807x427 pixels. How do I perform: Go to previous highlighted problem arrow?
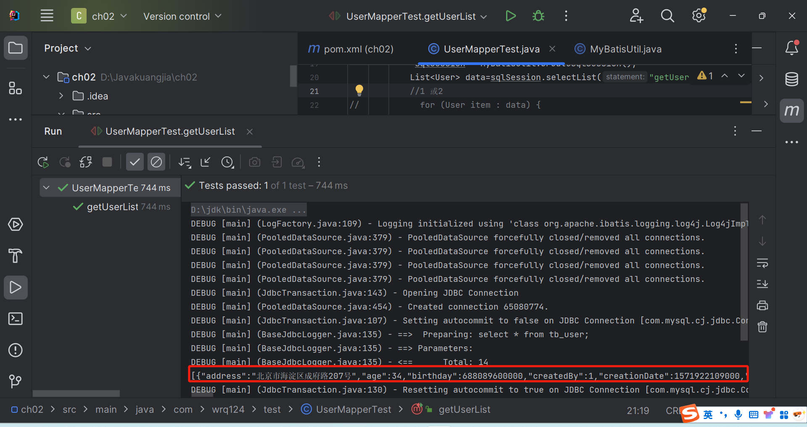click(x=725, y=76)
